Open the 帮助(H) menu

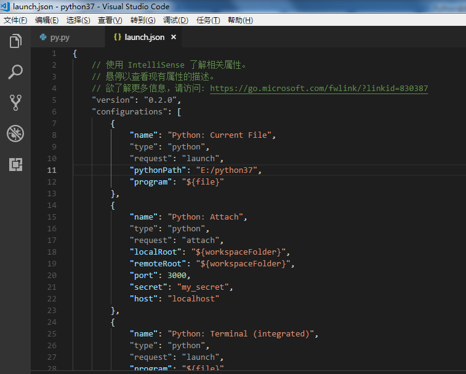point(240,20)
